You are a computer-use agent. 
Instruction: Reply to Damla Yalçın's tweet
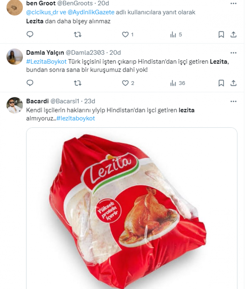[x=30, y=83]
